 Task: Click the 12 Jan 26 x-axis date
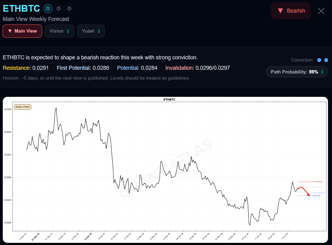(x=88, y=236)
